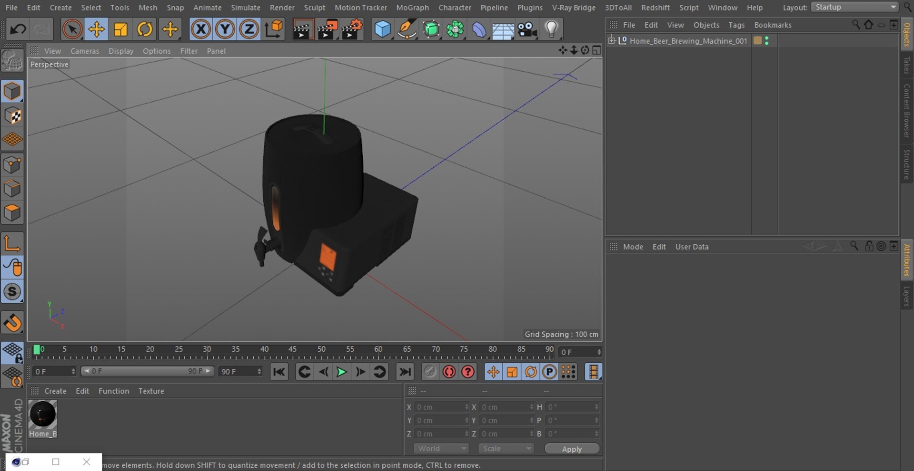914x471 pixels.
Task: Open Render to Picture Viewer
Action: [327, 29]
